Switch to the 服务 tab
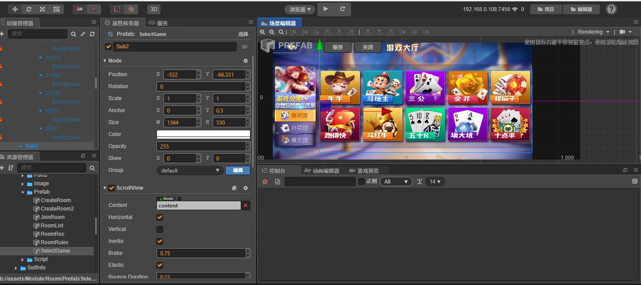 point(159,23)
